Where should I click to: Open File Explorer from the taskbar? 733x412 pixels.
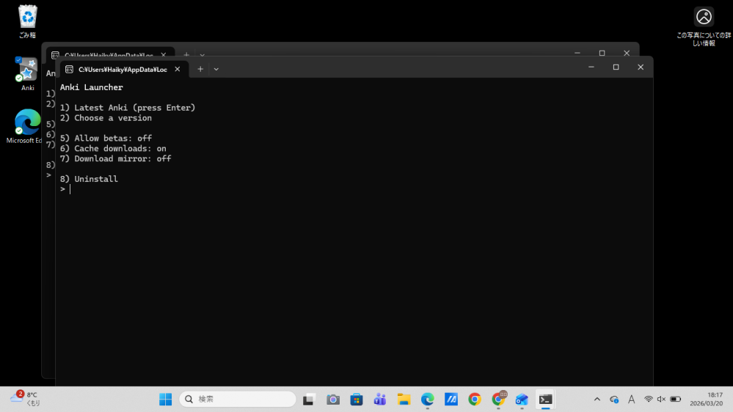pos(404,400)
